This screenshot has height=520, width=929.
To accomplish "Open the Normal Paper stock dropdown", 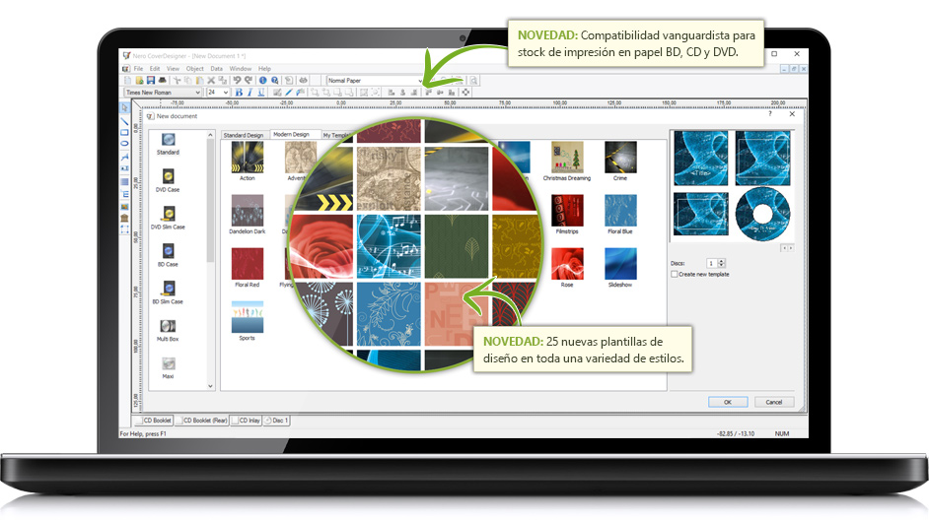I will pos(421,80).
